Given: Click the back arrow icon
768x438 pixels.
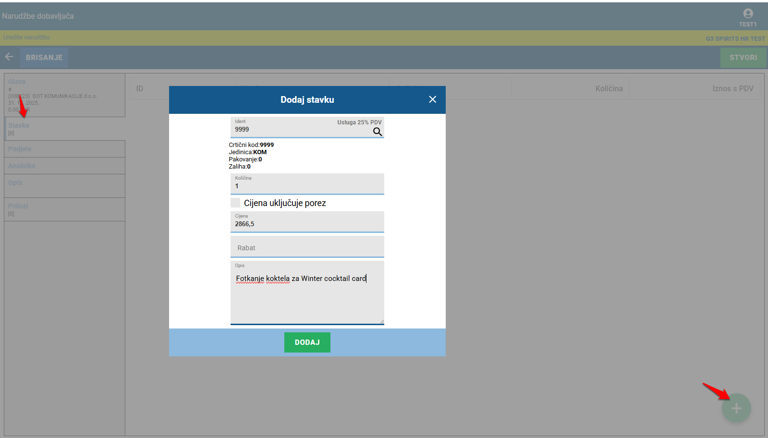Looking at the screenshot, I should tap(9, 57).
